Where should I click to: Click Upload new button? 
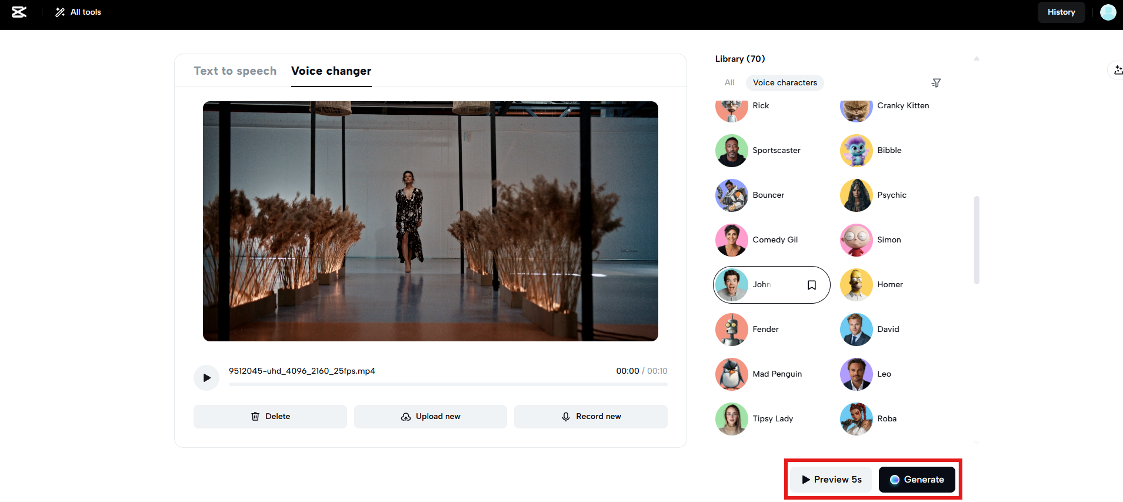click(431, 417)
